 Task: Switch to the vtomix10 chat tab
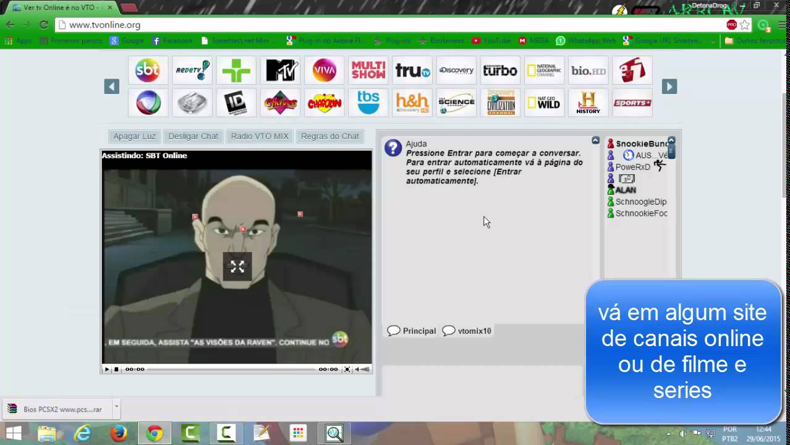coord(467,331)
